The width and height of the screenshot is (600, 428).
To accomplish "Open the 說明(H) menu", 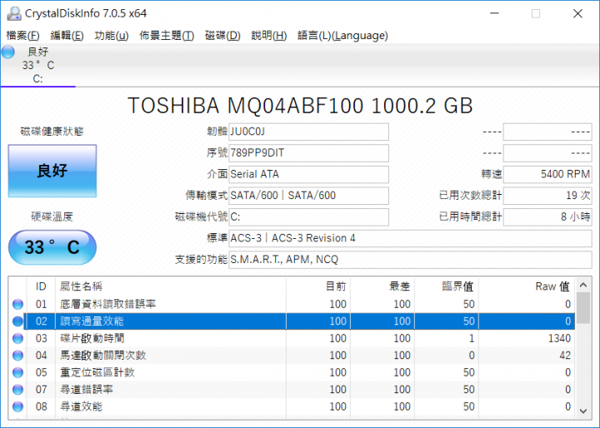I will pos(269,36).
